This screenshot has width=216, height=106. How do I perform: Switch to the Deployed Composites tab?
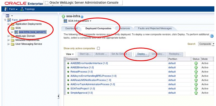click(x=98, y=28)
